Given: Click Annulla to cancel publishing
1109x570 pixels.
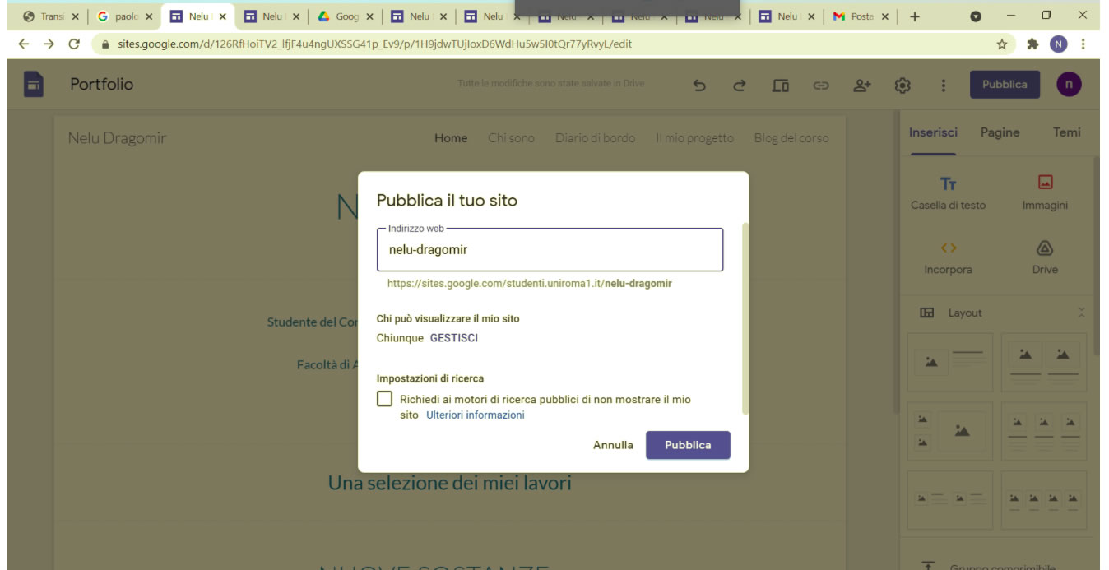Looking at the screenshot, I should click(613, 445).
